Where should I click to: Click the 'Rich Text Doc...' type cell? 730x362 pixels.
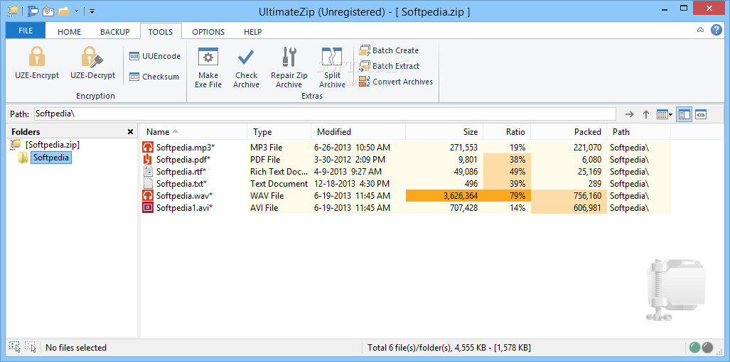click(x=279, y=172)
